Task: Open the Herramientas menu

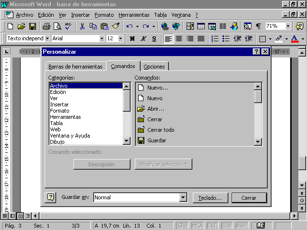Action: coord(134,15)
